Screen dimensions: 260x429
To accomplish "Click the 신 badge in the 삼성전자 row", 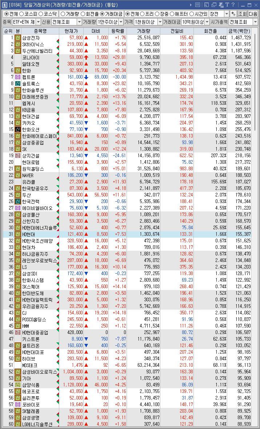I will pyautogui.click(x=18, y=38).
